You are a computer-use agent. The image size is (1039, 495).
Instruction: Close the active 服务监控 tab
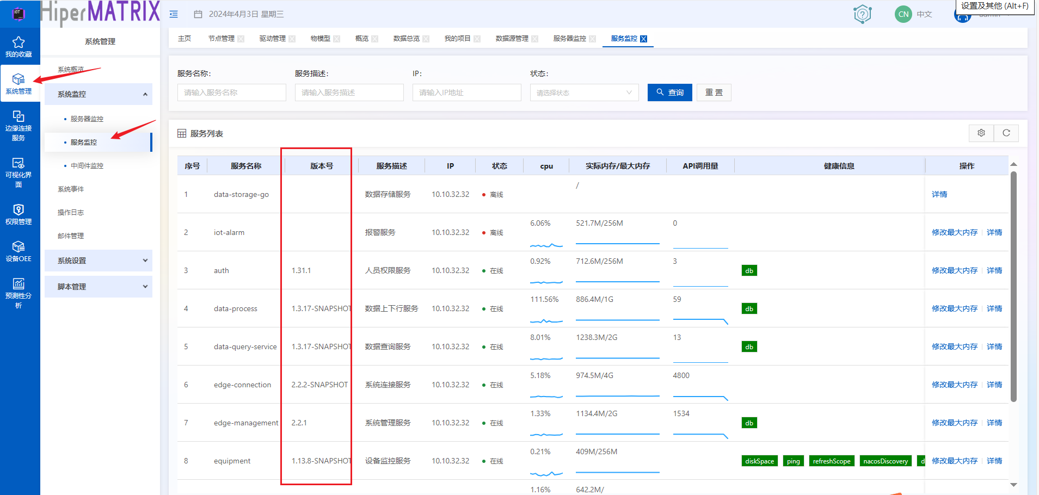[x=643, y=39]
